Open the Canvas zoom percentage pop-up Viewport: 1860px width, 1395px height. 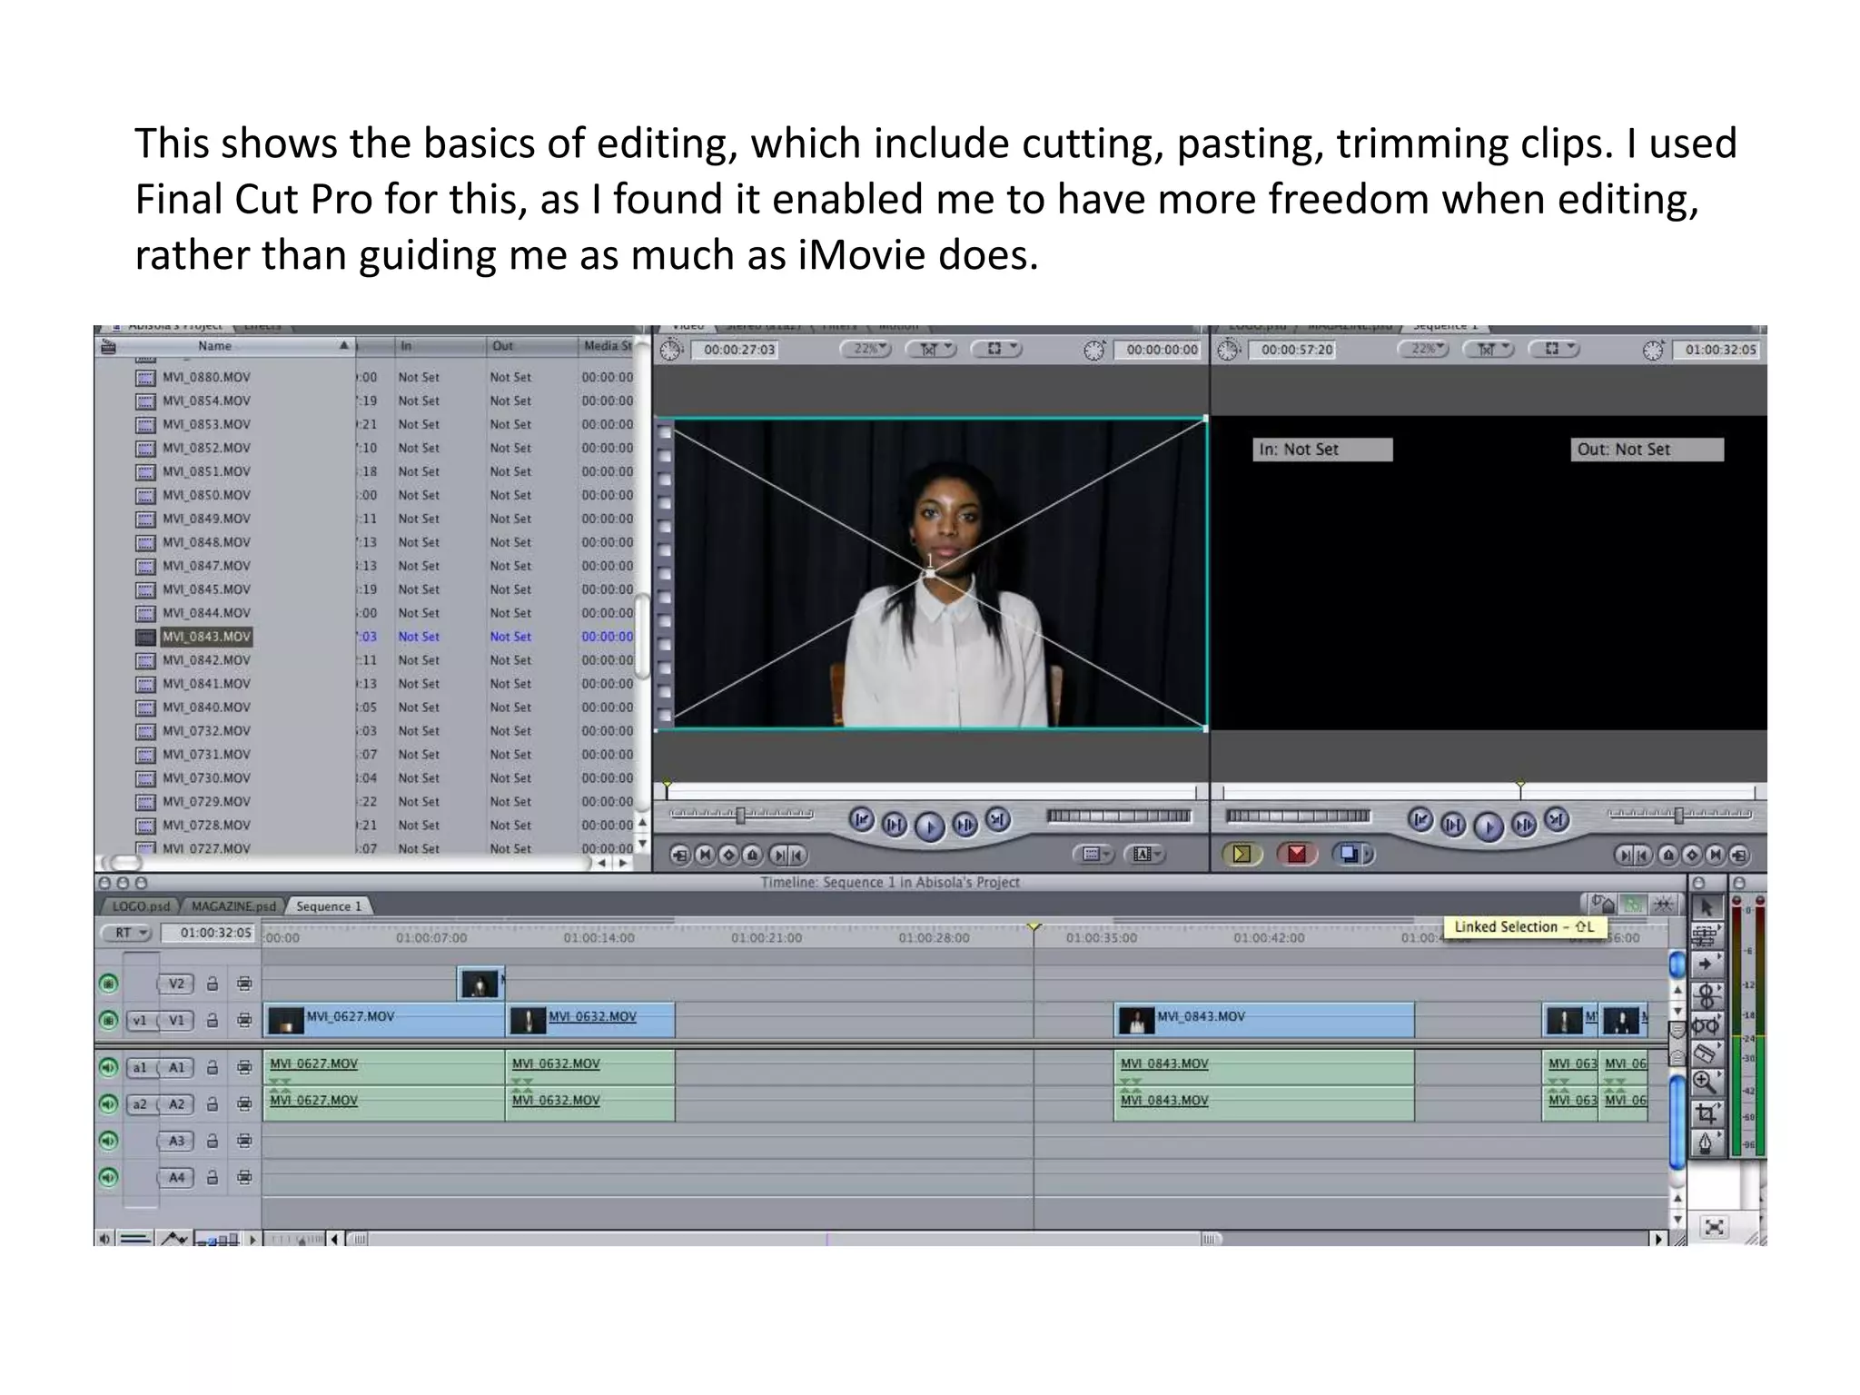(1423, 349)
